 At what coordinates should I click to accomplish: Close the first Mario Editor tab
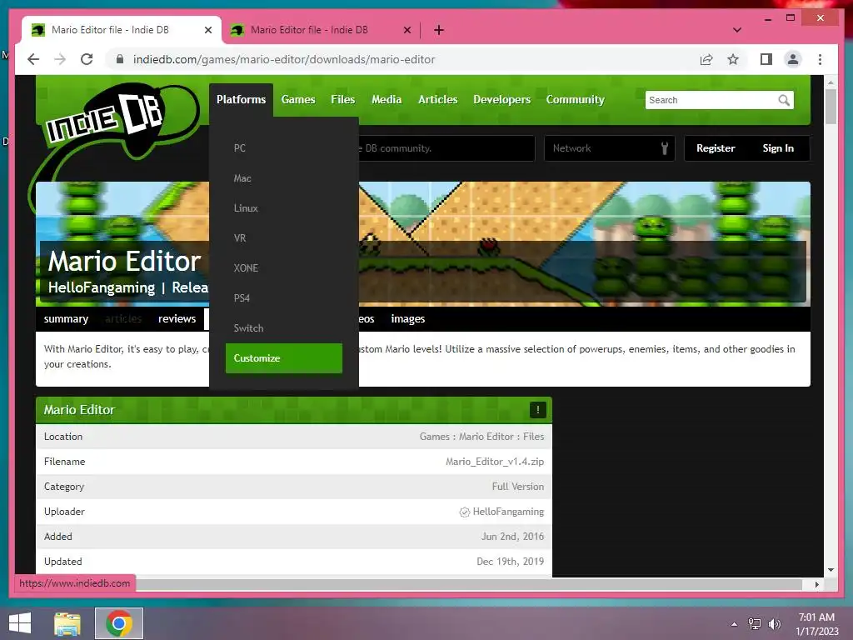pos(207,30)
